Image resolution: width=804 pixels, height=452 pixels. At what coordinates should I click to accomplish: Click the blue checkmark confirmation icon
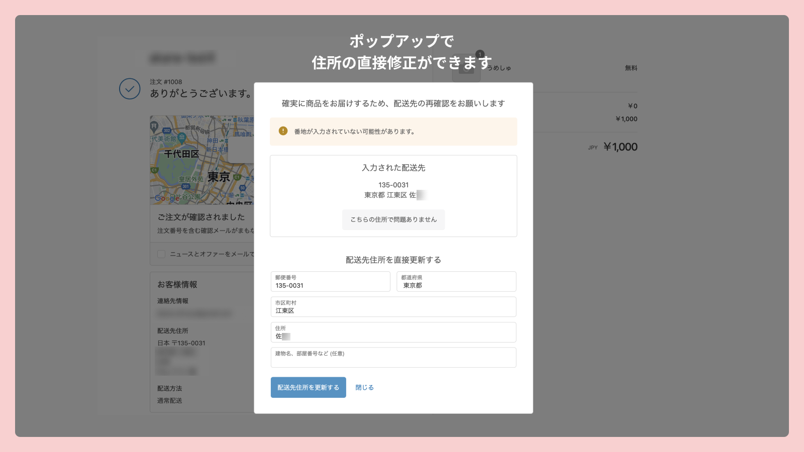coord(130,89)
